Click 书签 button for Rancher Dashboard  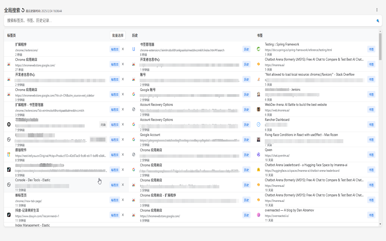click(x=371, y=124)
